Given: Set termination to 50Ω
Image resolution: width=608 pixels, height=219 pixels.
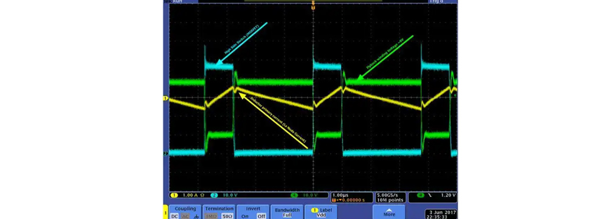Looking at the screenshot, I should click(x=227, y=217).
